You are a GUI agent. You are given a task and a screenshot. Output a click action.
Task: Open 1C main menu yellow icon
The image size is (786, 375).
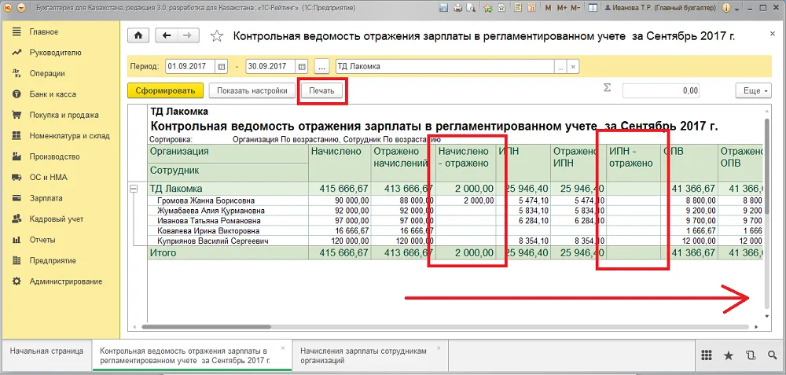[7, 8]
